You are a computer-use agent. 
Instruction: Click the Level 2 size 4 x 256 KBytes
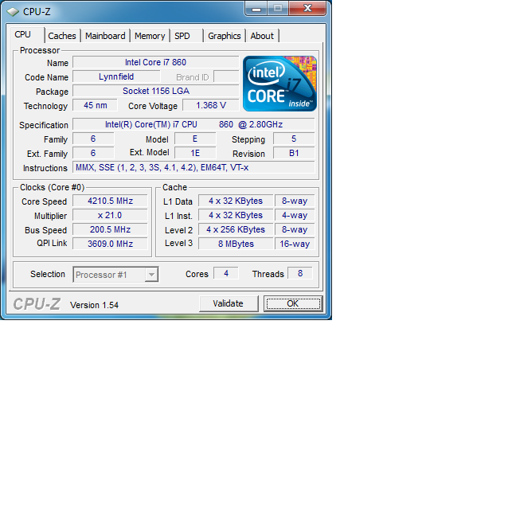236,229
